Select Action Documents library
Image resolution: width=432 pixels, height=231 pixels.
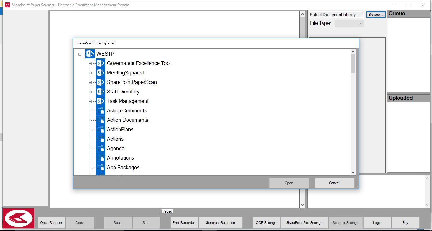[x=127, y=120]
